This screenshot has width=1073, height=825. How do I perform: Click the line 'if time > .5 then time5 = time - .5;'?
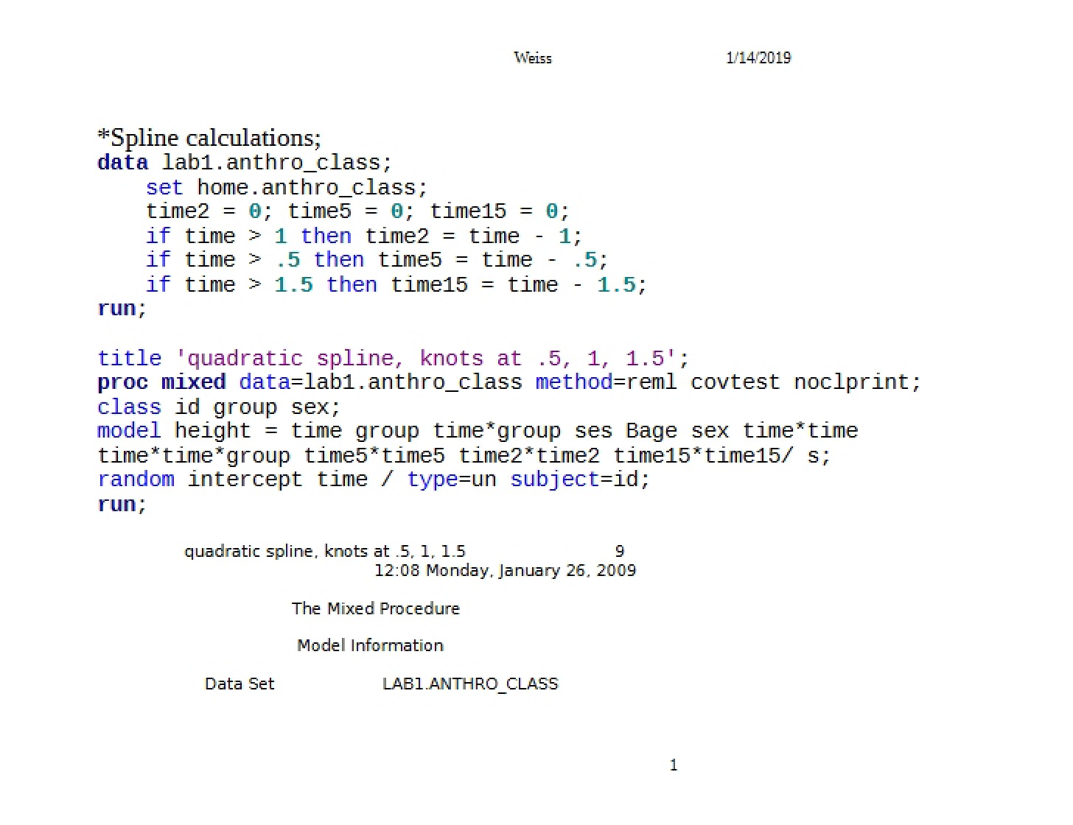pyautogui.click(x=377, y=260)
